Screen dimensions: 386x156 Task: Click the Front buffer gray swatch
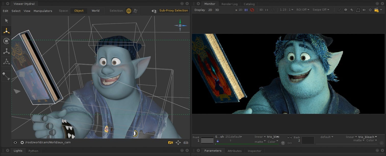[207, 141]
